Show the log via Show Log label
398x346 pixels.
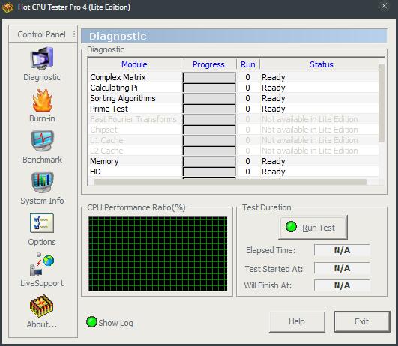(x=115, y=323)
